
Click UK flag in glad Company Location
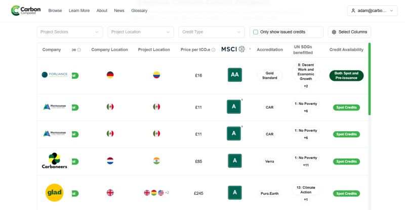(x=110, y=193)
